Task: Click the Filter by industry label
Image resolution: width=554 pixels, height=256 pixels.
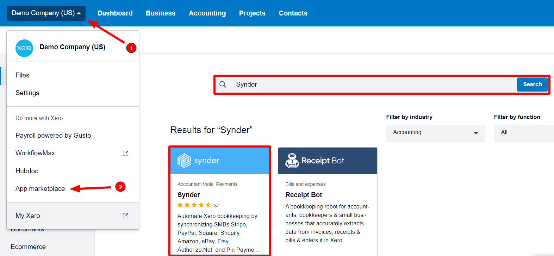Action: click(x=409, y=117)
